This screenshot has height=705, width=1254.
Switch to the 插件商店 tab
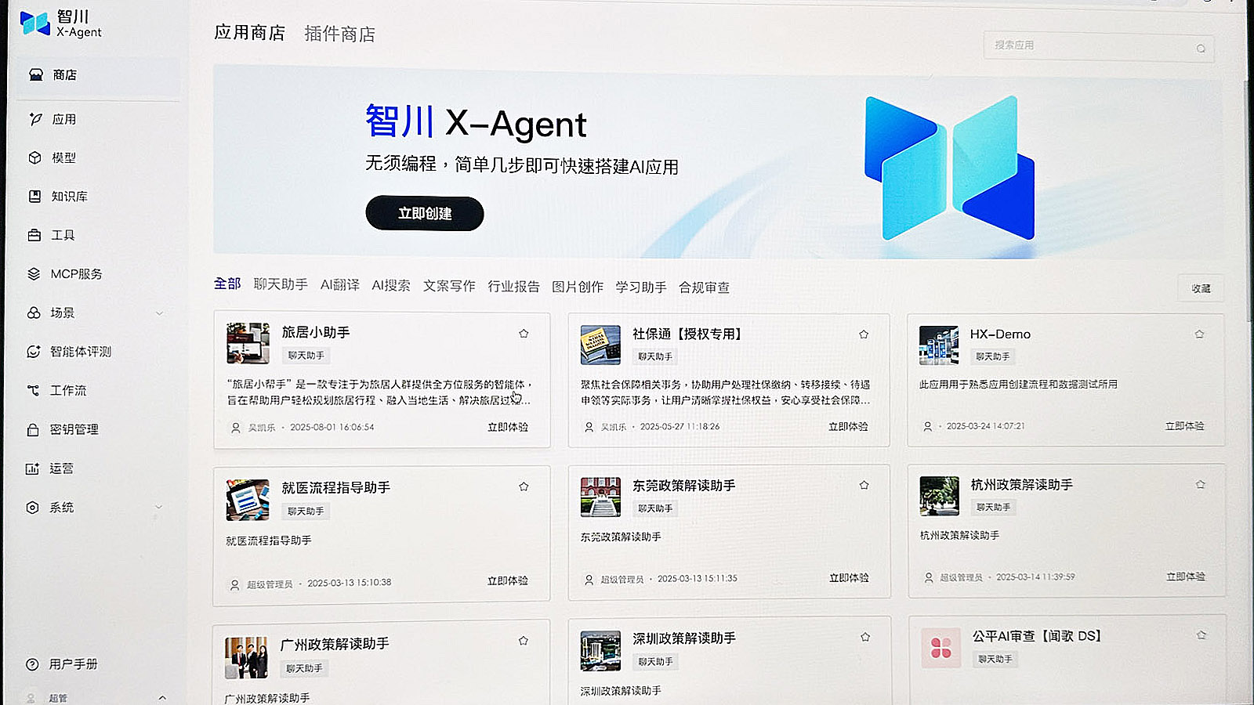[x=339, y=34]
